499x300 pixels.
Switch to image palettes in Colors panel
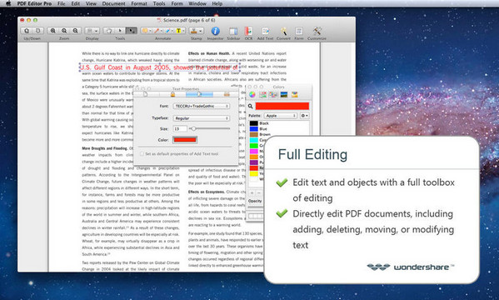click(284, 94)
